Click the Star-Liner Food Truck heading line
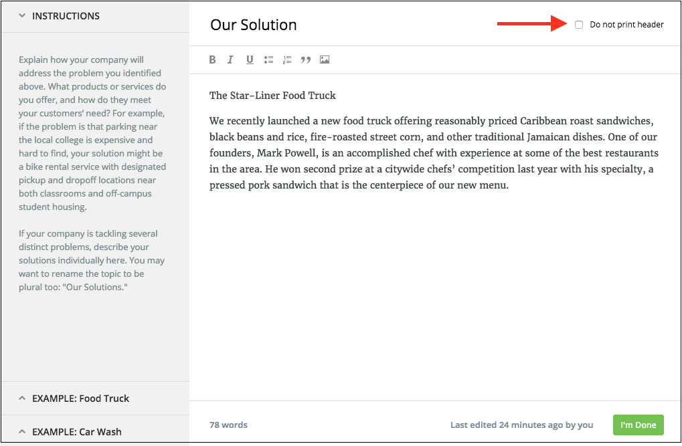The height and width of the screenshot is (446, 682). pos(272,96)
